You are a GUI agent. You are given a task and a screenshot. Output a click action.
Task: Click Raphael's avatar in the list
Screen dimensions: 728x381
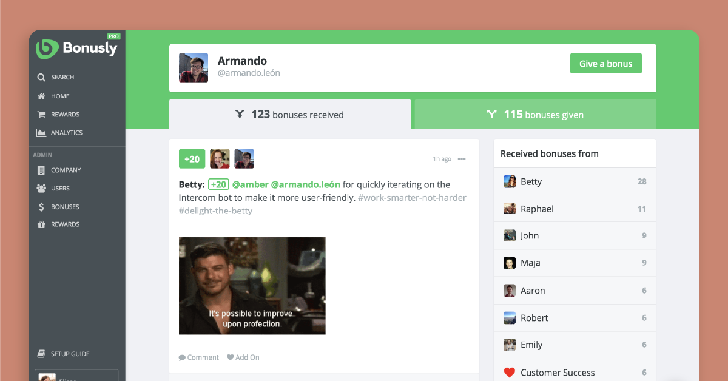(x=510, y=209)
